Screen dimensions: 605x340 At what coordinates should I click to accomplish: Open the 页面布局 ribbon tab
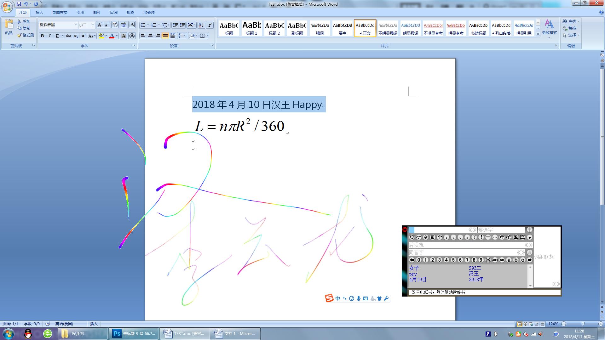click(60, 12)
